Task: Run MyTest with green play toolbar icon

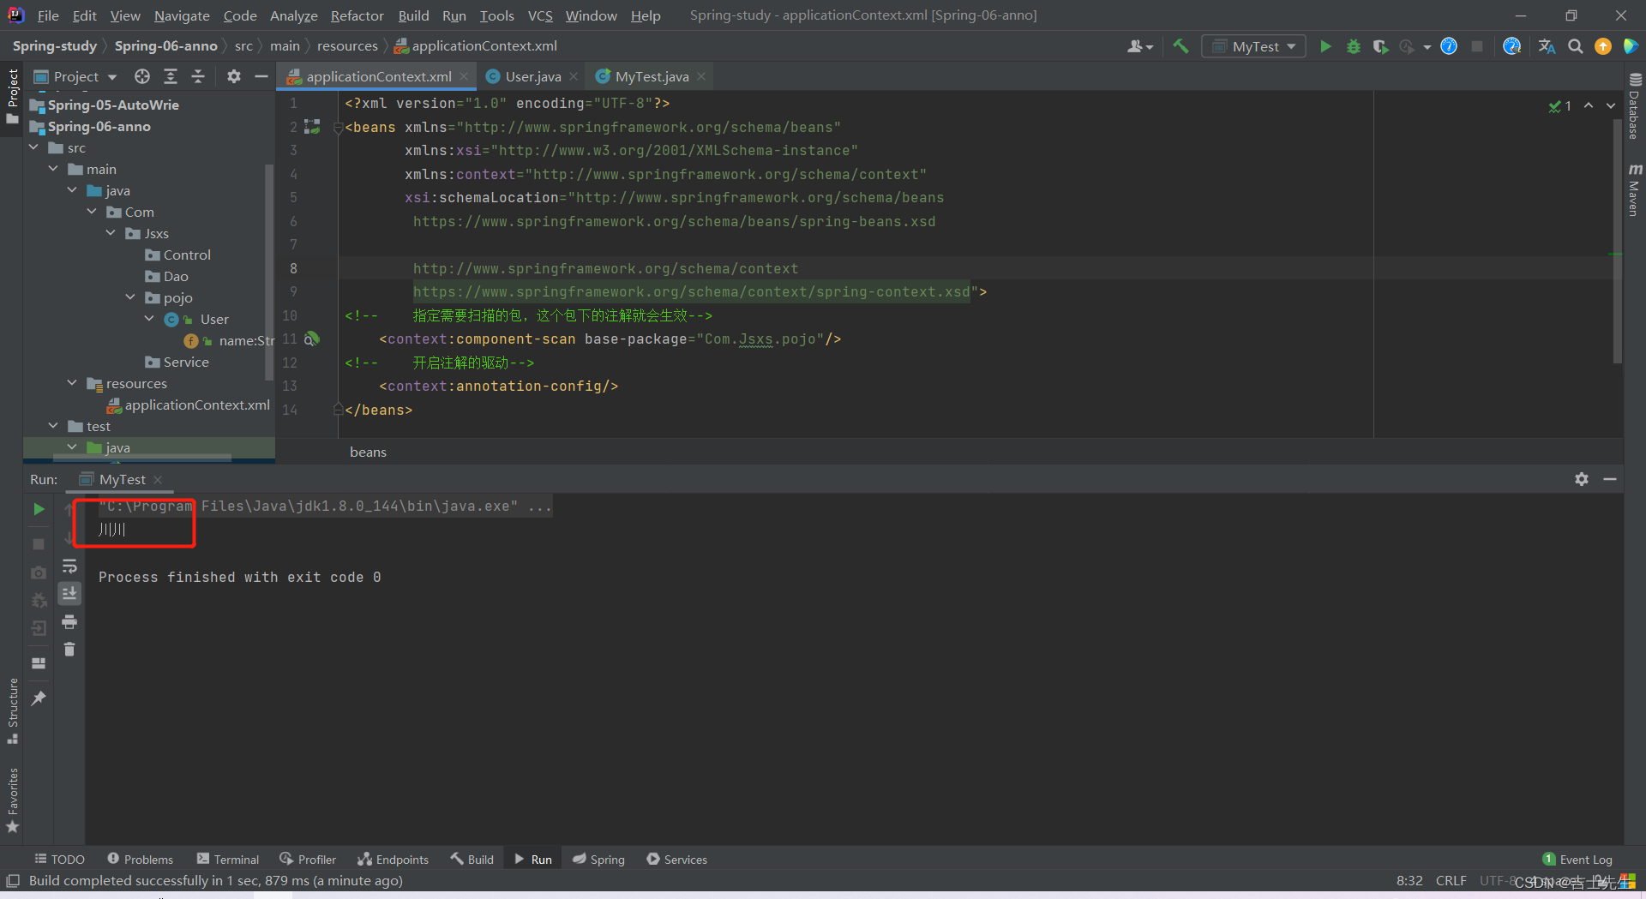Action: point(1325,46)
